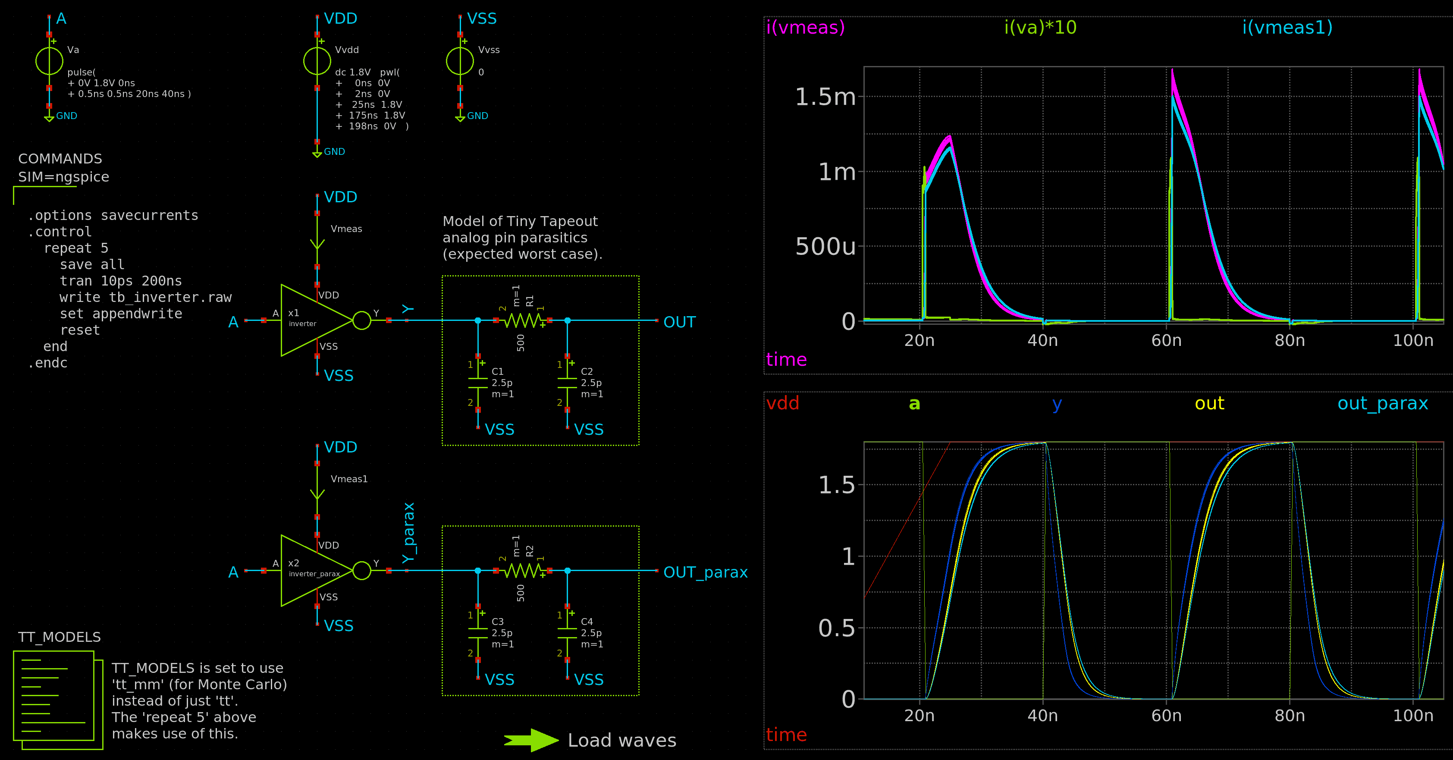Click the i(vmeas) legend entry in top graph
Viewport: 1453px width, 760px height.
pos(805,27)
